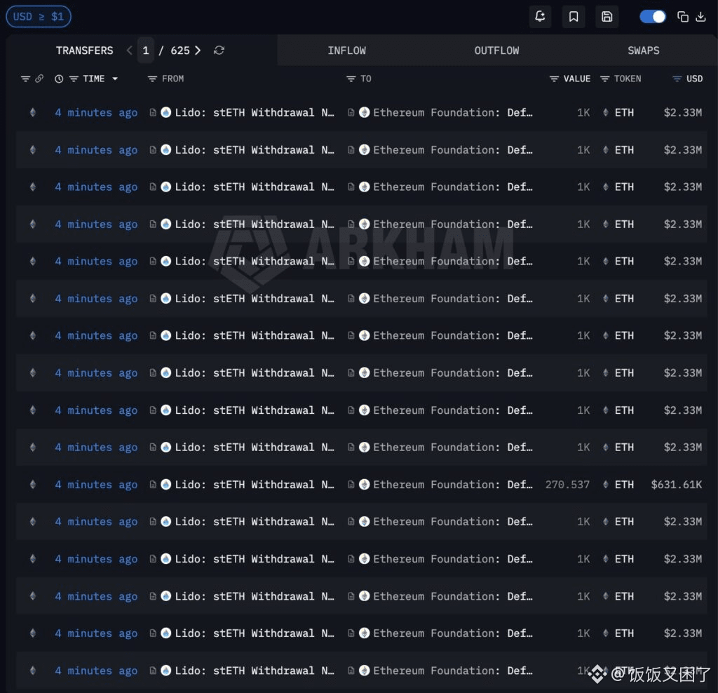
Task: Open Lido sender in the last row
Action: point(255,671)
